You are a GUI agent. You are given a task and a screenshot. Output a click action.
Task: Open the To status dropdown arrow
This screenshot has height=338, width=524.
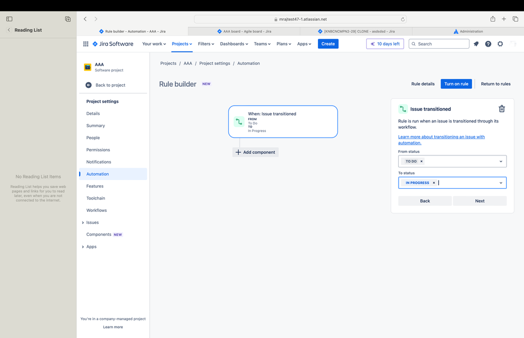click(x=500, y=183)
